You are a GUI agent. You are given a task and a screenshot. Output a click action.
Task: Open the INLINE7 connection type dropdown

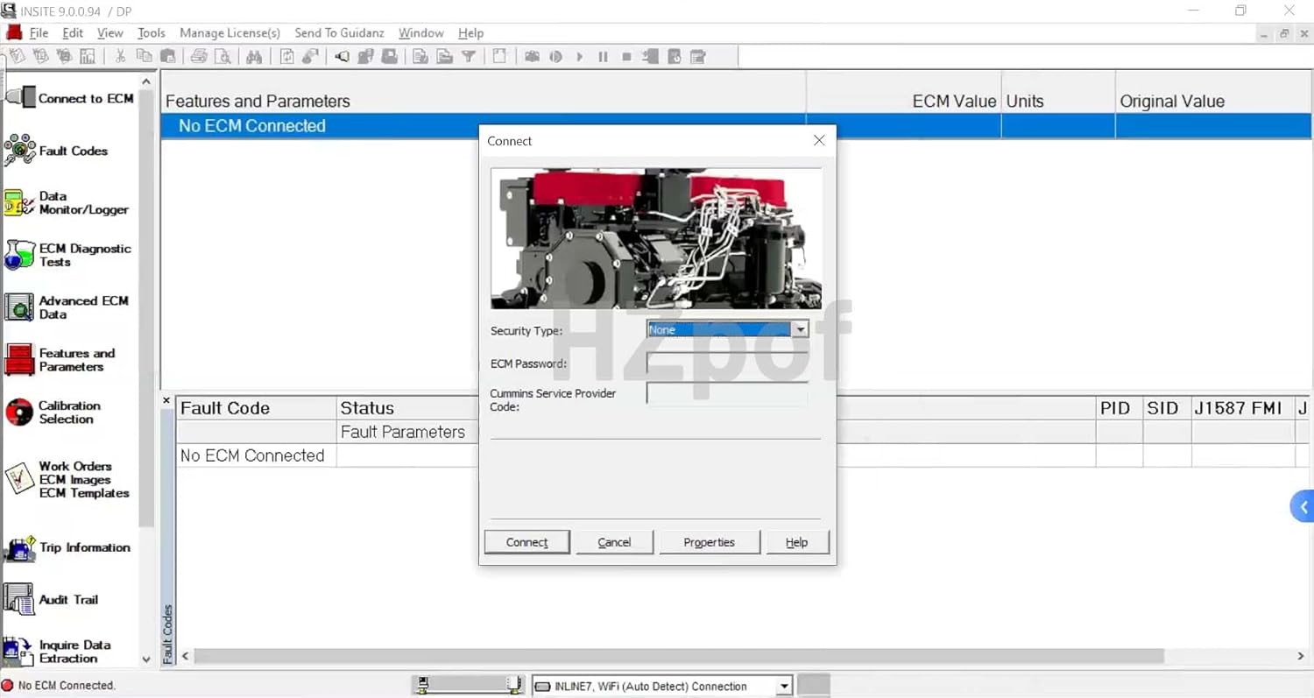[x=784, y=687]
